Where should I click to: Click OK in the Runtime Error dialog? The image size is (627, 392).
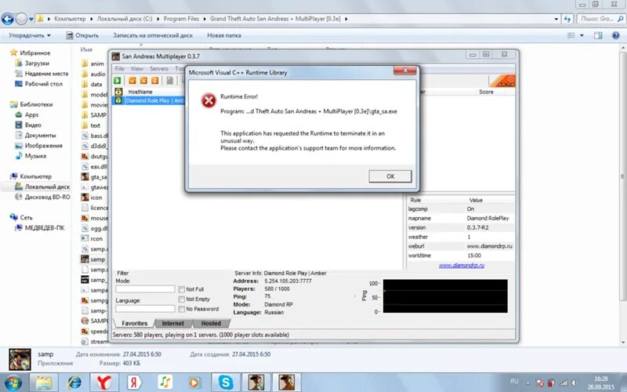tap(390, 176)
